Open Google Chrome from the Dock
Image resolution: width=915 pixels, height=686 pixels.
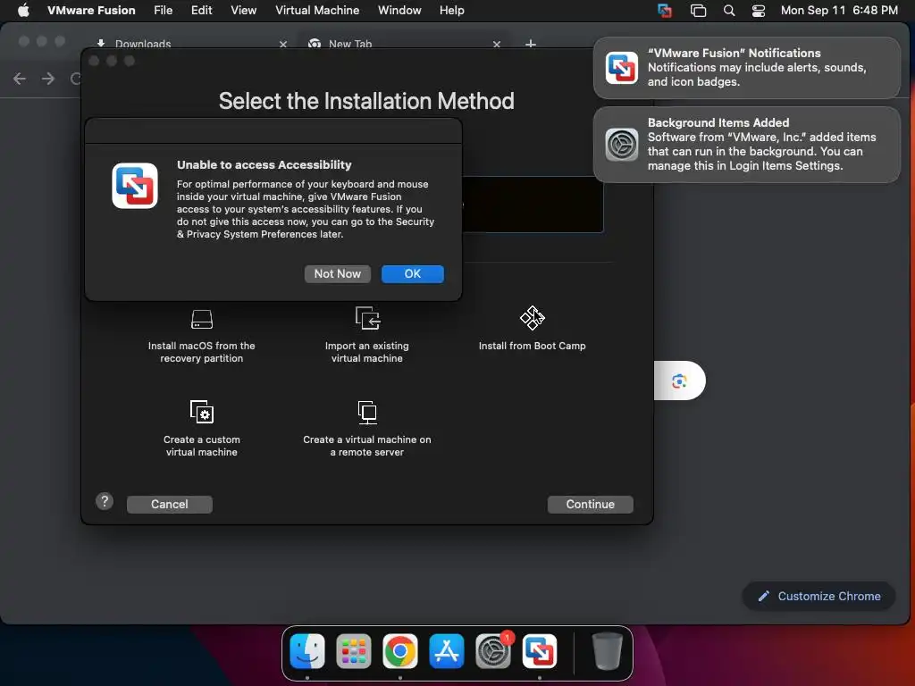pyautogui.click(x=400, y=651)
